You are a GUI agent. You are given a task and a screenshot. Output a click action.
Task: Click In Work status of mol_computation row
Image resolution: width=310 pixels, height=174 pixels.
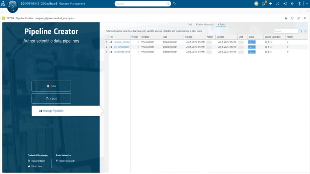click(252, 47)
